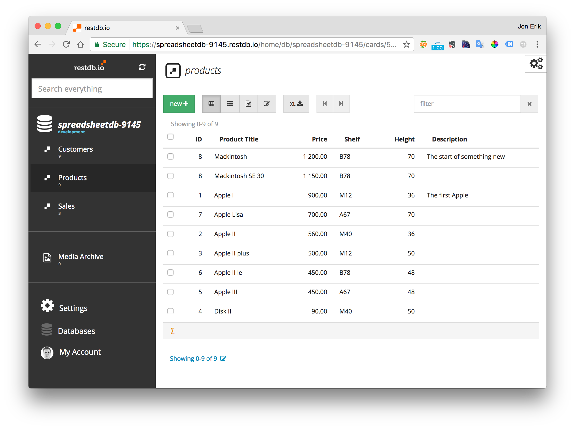Toggle the select-all checkbox in table header

point(170,137)
